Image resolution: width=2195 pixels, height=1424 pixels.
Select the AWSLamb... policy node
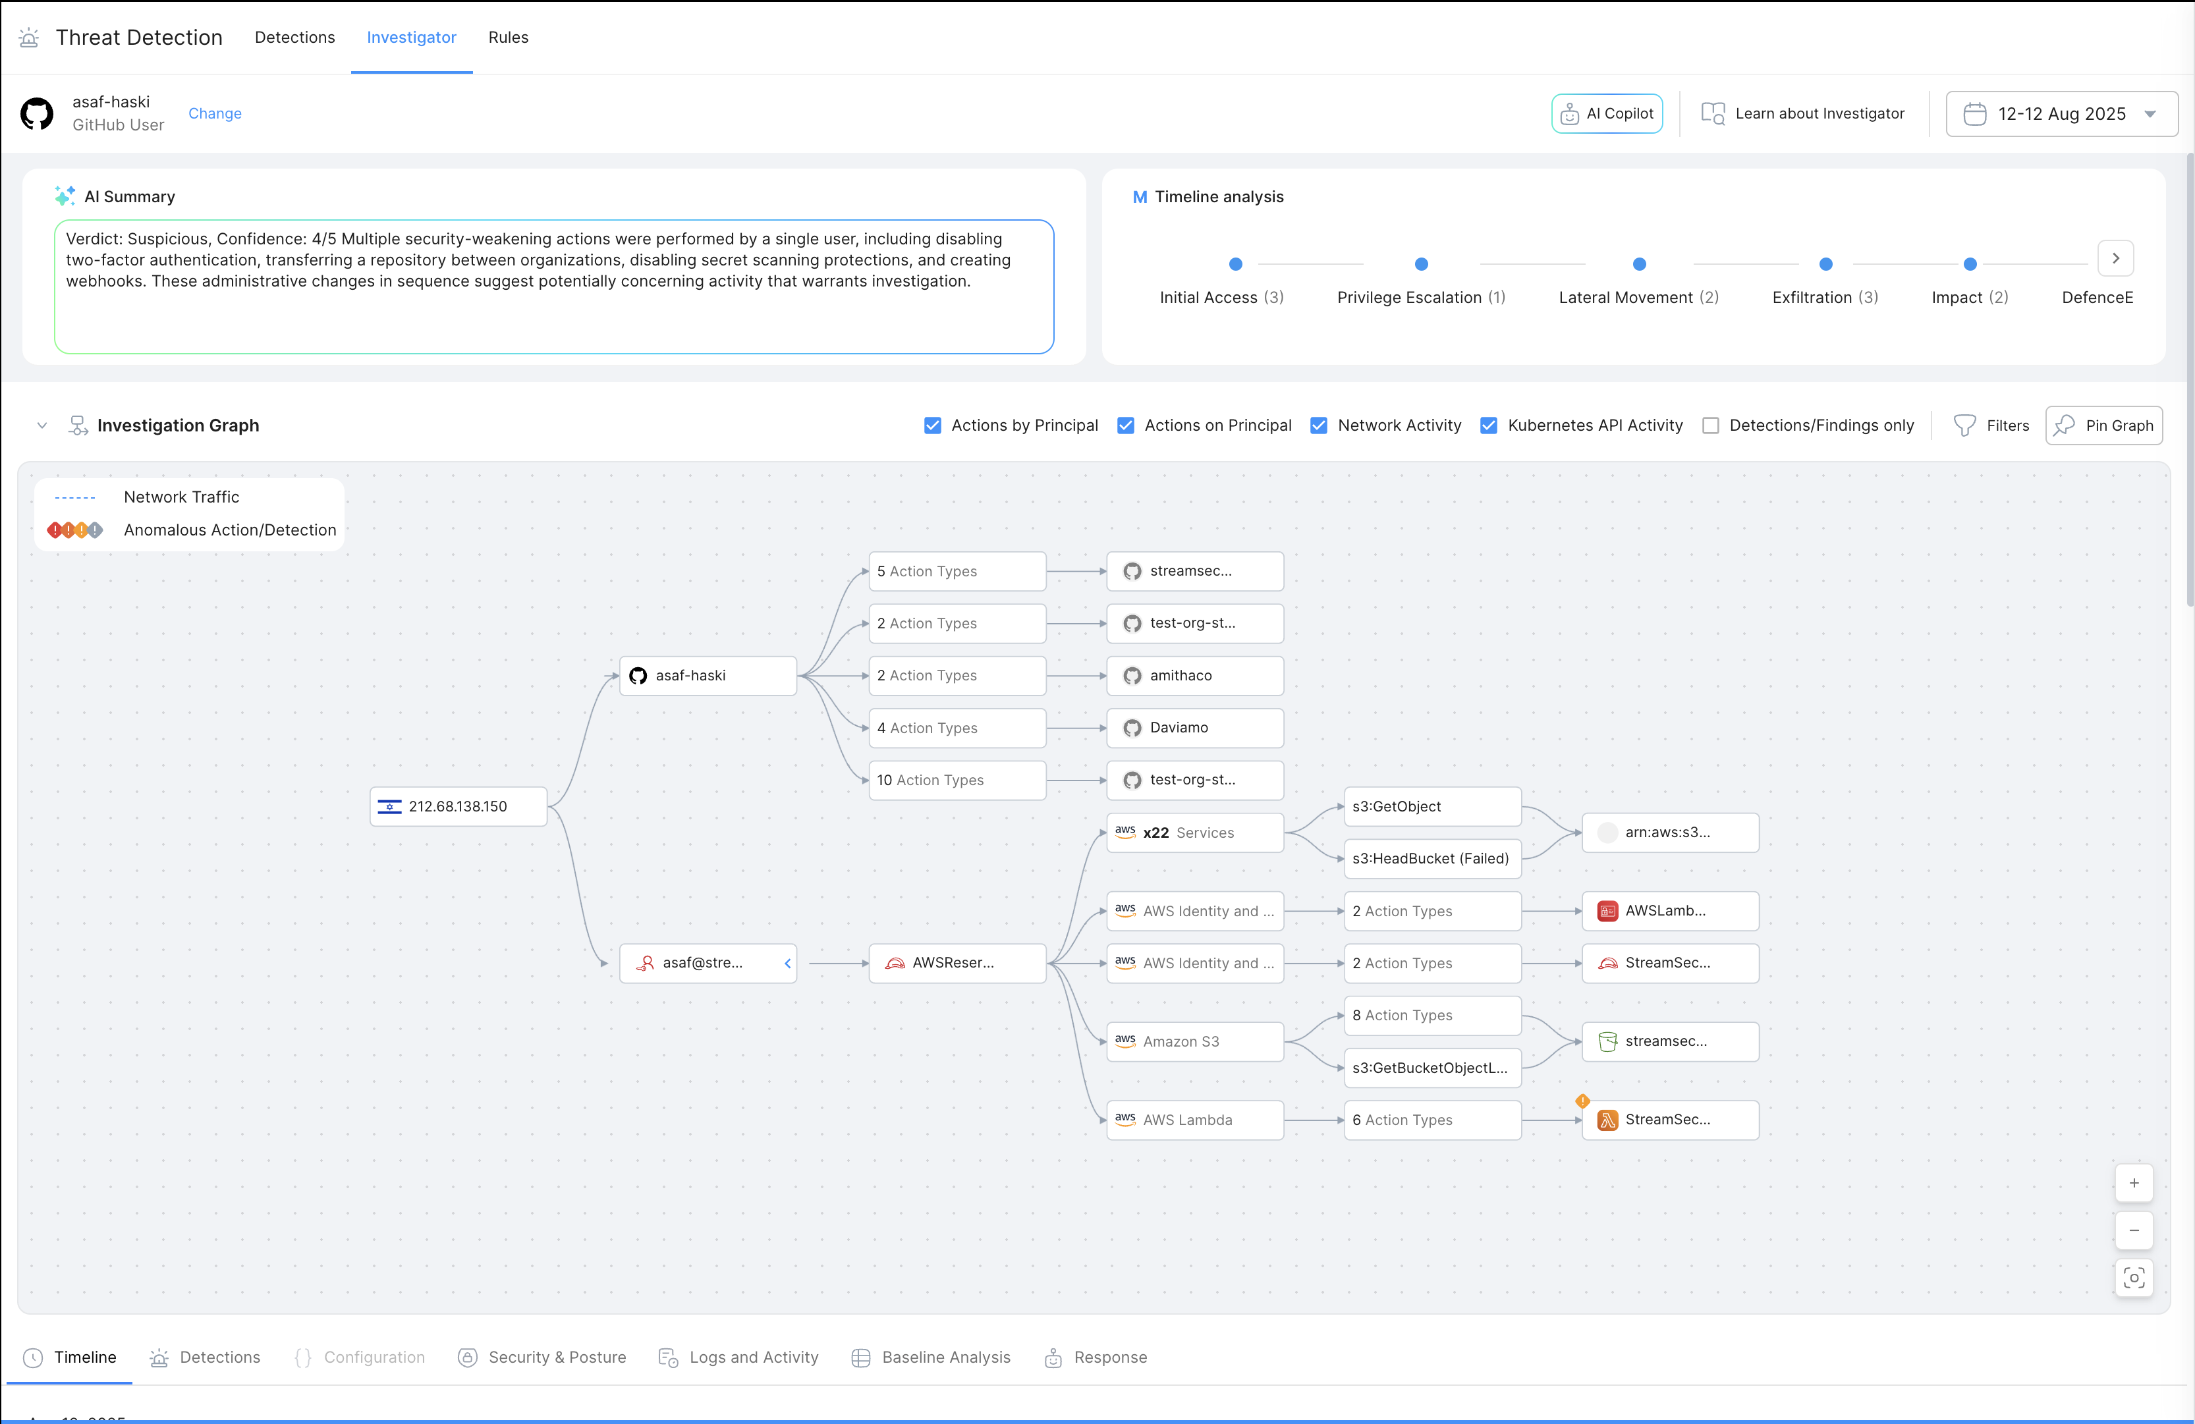tap(1670, 911)
